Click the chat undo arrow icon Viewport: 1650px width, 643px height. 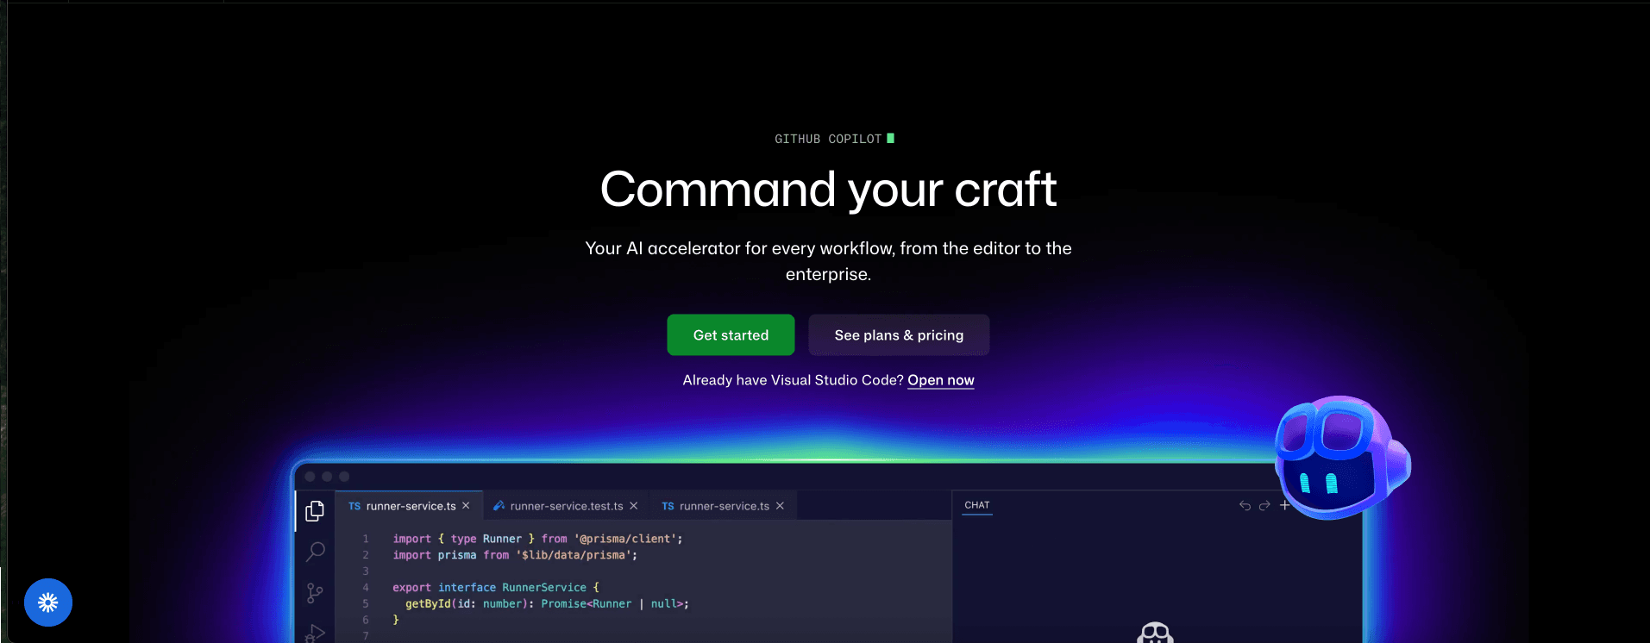coord(1245,506)
